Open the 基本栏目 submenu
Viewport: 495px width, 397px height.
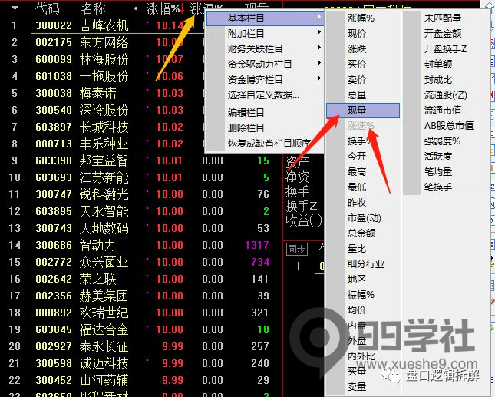[264, 18]
